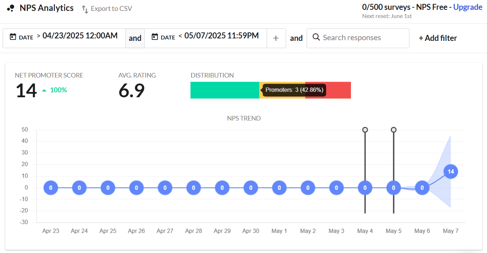Click the Search responses field
The height and width of the screenshot is (253, 487).
358,38
